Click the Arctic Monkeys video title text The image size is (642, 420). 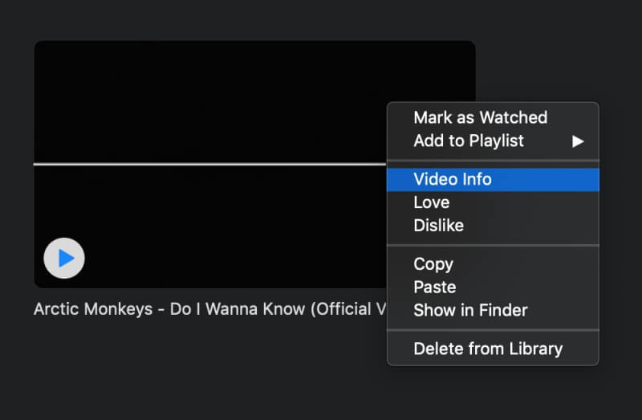click(x=209, y=309)
